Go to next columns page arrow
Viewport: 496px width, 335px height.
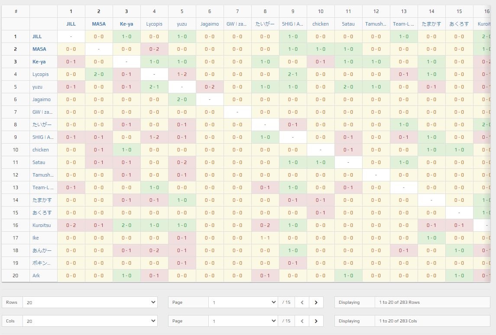click(x=316, y=321)
